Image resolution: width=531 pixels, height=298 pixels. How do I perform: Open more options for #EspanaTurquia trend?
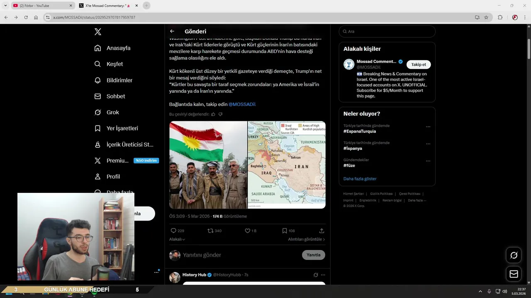(428, 127)
